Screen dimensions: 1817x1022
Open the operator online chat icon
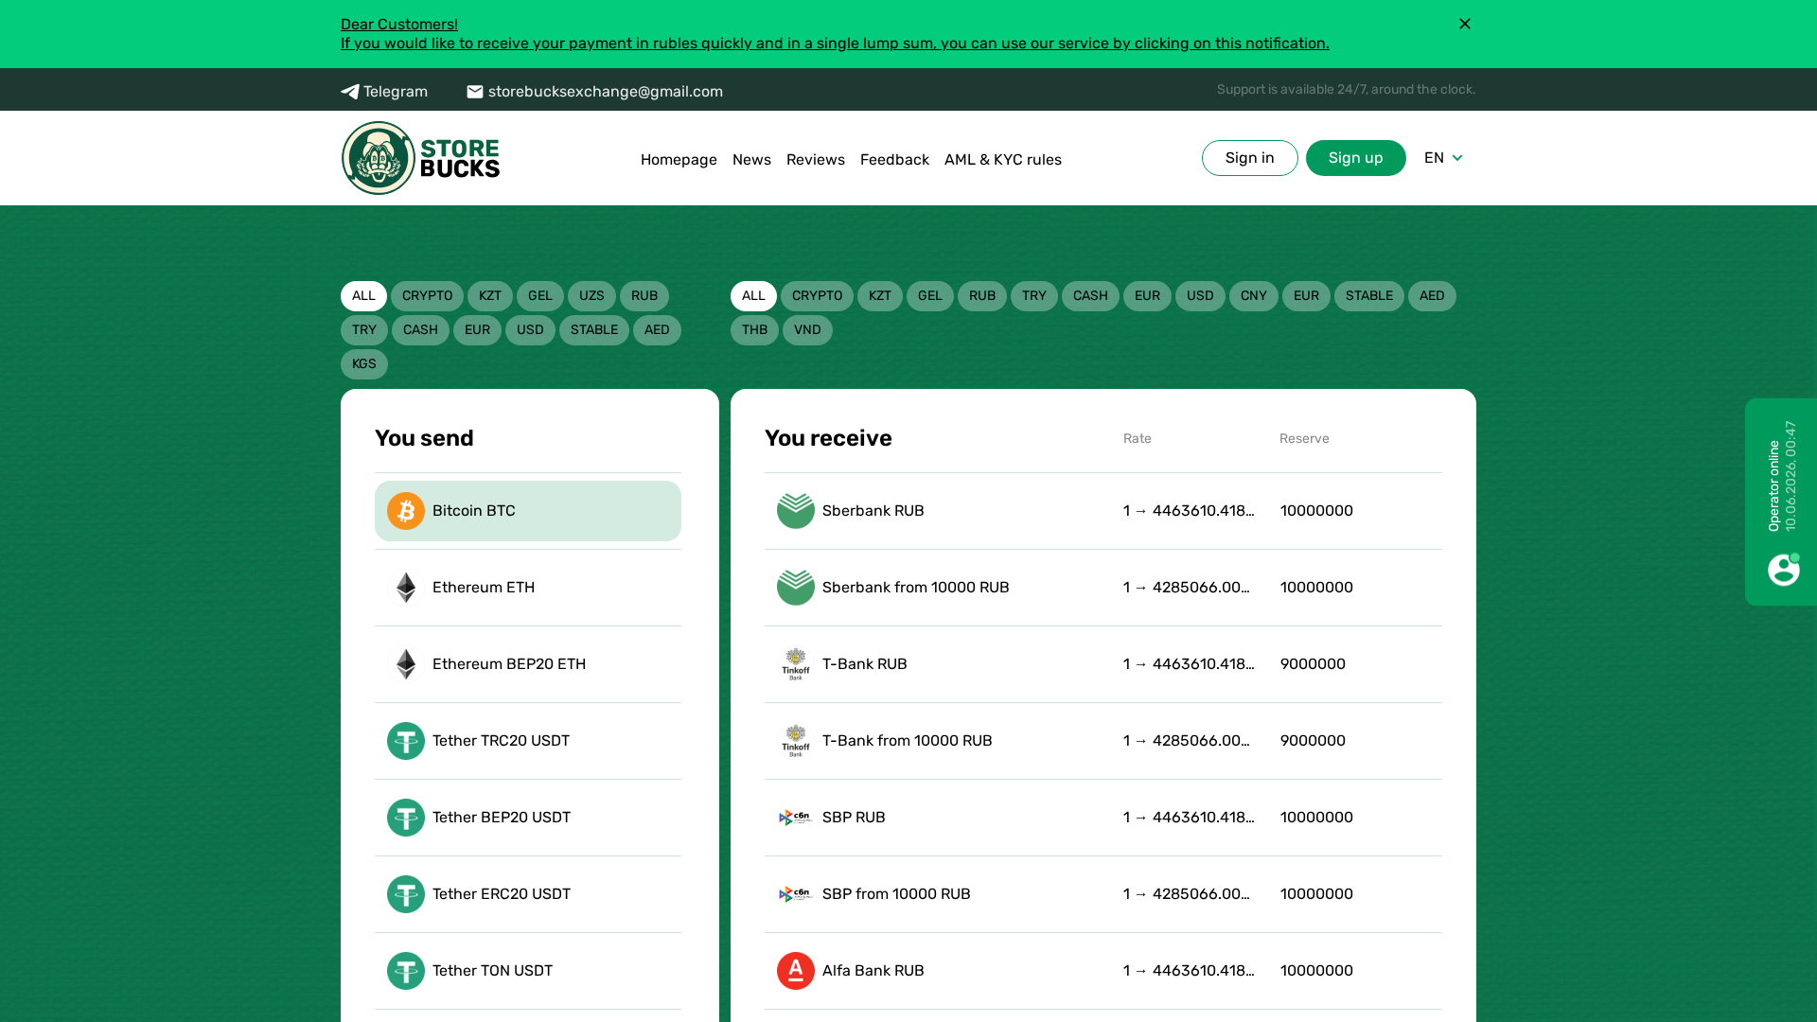pos(1783,570)
